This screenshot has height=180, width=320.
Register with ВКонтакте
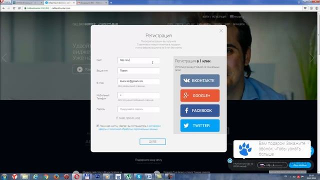pos(200,80)
